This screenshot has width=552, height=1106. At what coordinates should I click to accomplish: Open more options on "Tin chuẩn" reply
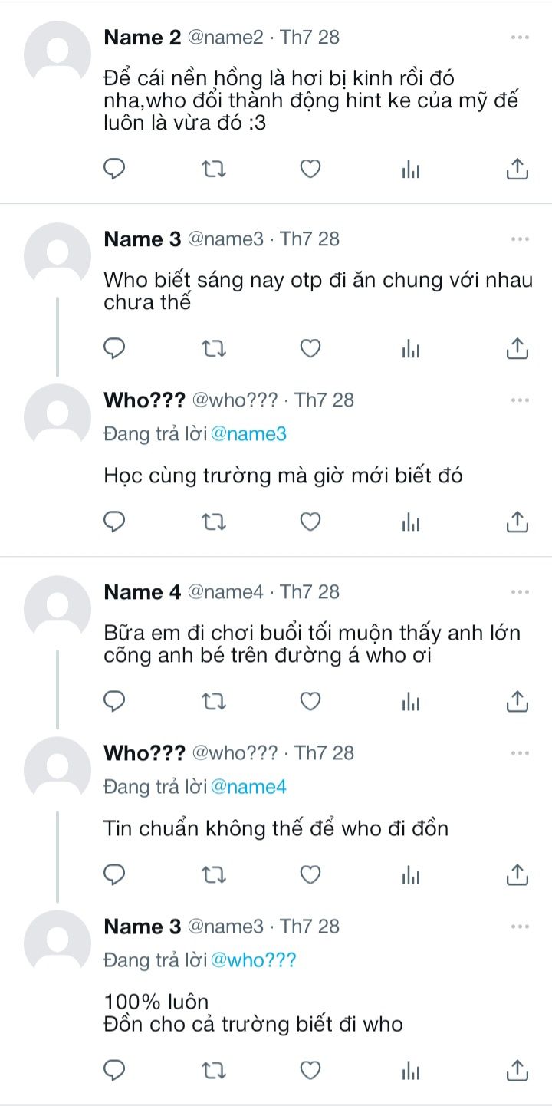click(x=520, y=753)
